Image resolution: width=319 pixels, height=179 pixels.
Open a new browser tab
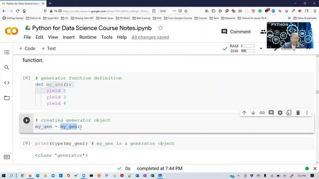(50, 3)
